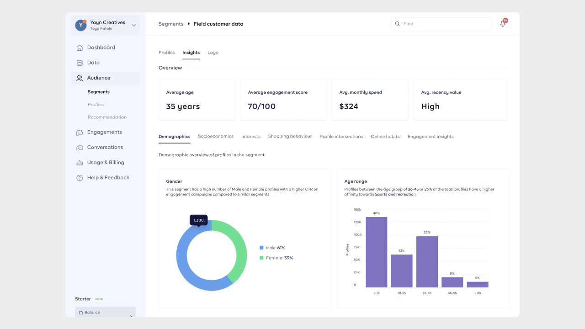Screen dimensions: 585x329
Task: Open the Data menu item
Action: click(93, 63)
